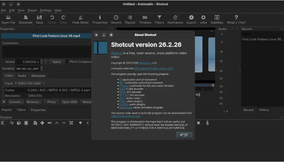The width and height of the screenshot is (284, 162).
Task: Click the What's This? help icon
Action: point(236,20)
